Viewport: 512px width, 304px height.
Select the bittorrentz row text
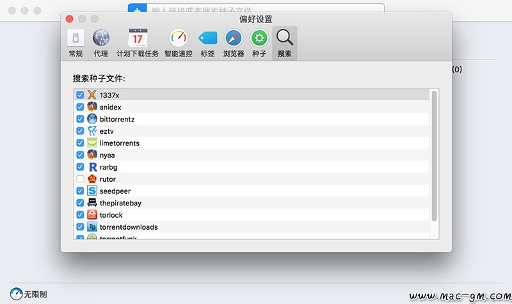click(117, 119)
